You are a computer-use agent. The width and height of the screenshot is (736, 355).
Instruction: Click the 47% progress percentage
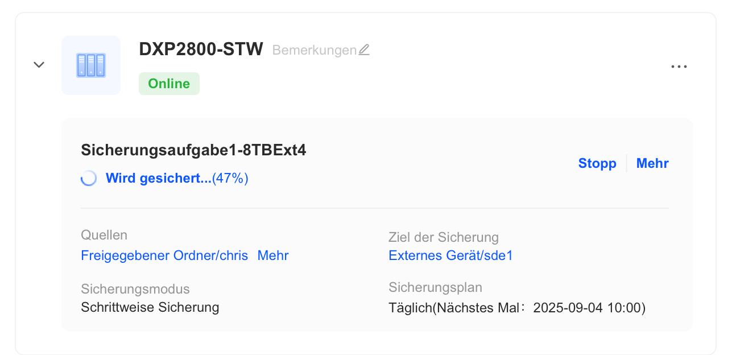click(230, 179)
